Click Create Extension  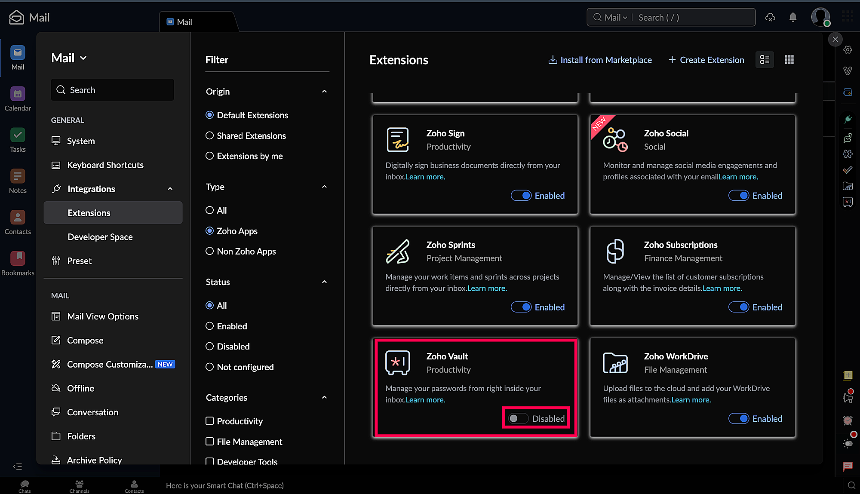pyautogui.click(x=706, y=60)
